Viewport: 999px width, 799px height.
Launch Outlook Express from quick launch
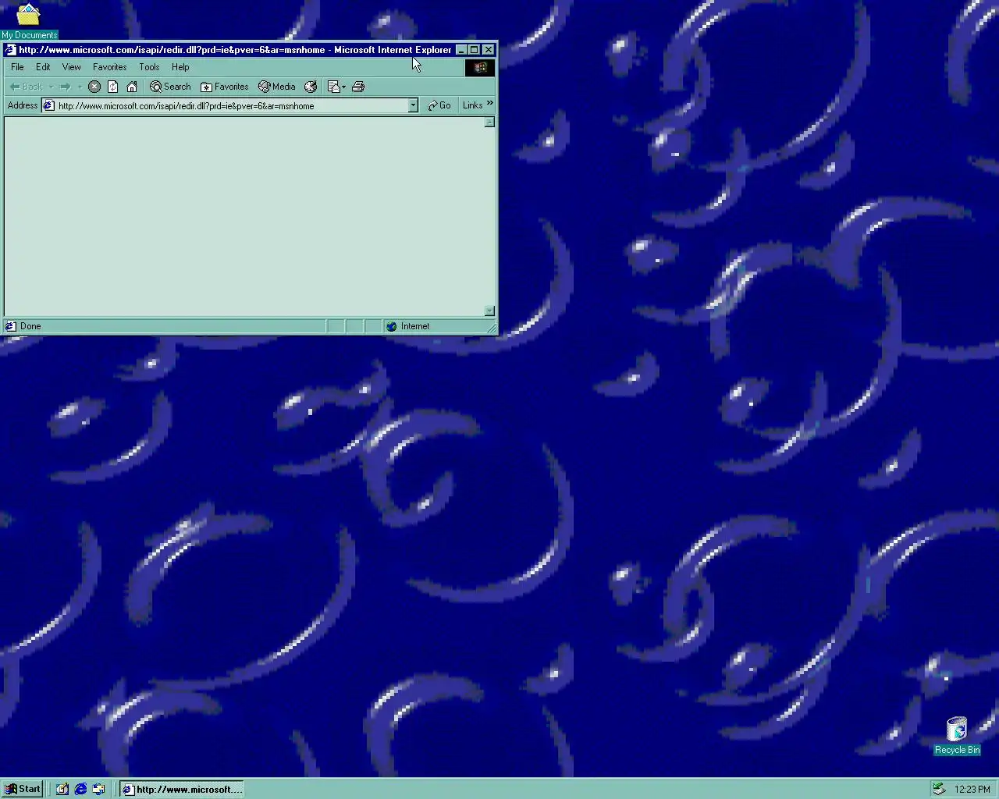[98, 789]
